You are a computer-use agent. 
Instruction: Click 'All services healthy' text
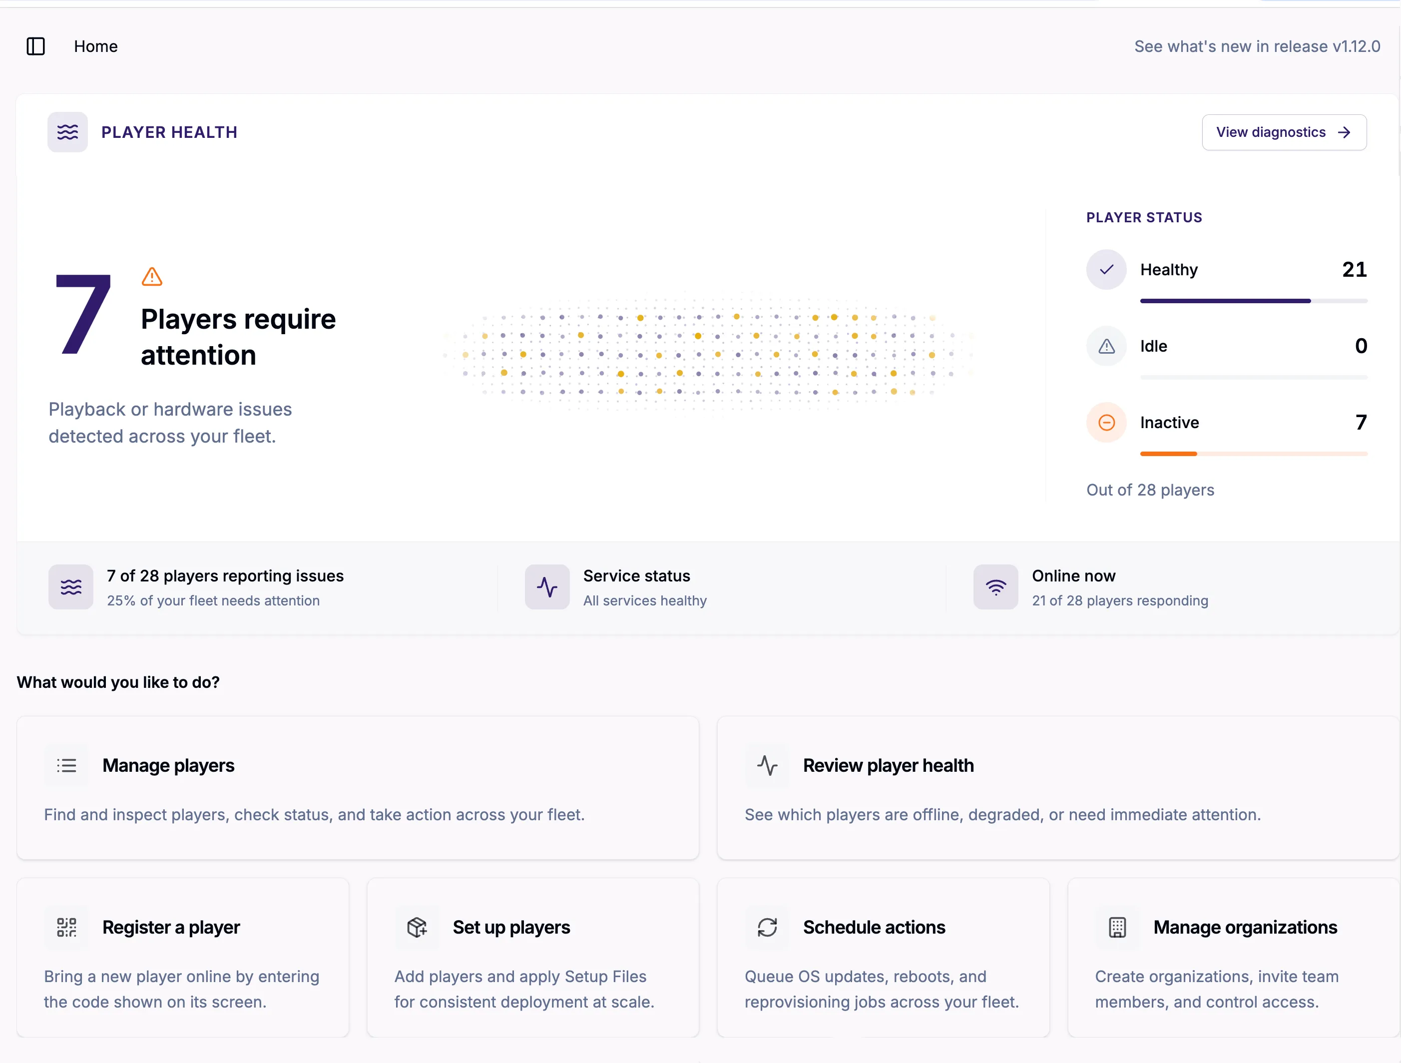[x=645, y=600]
